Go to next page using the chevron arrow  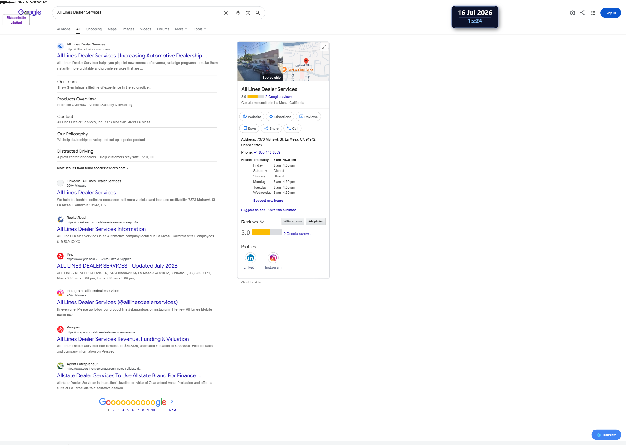172,401
